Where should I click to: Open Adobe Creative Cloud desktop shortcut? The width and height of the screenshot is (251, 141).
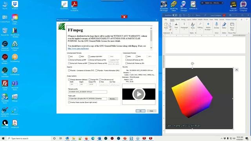pos(15,19)
